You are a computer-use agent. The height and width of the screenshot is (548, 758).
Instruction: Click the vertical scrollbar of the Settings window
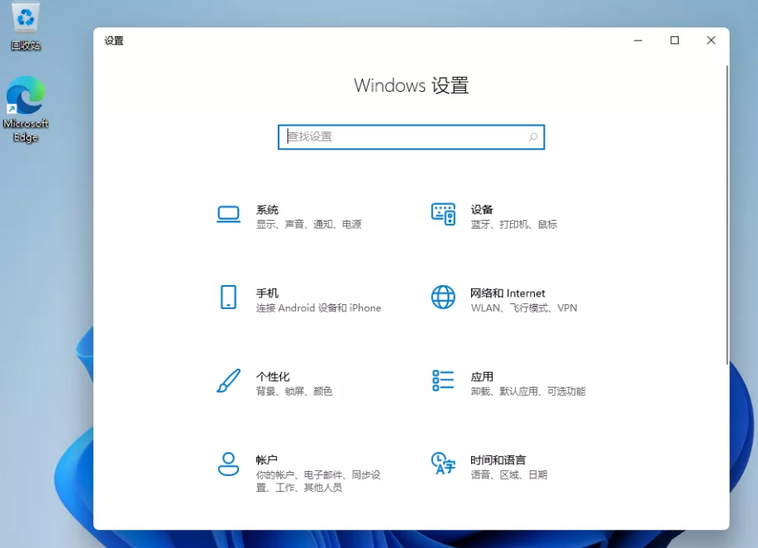pyautogui.click(x=727, y=215)
